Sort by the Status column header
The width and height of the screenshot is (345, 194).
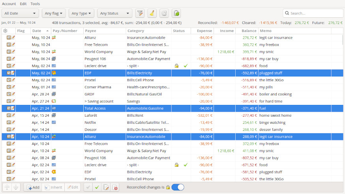(x=181, y=31)
